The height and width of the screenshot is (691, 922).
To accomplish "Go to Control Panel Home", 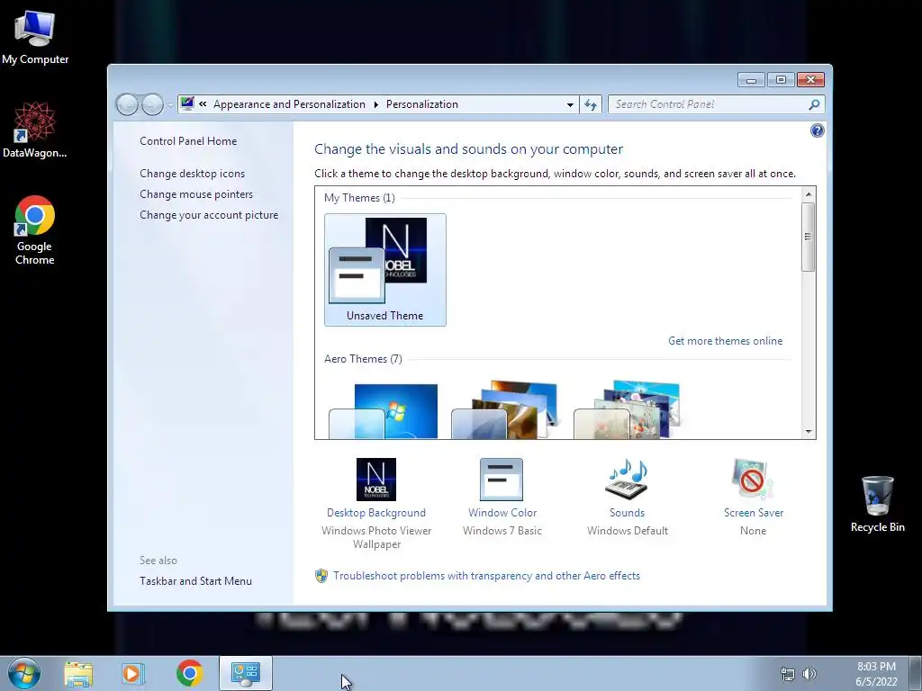I will tap(188, 141).
